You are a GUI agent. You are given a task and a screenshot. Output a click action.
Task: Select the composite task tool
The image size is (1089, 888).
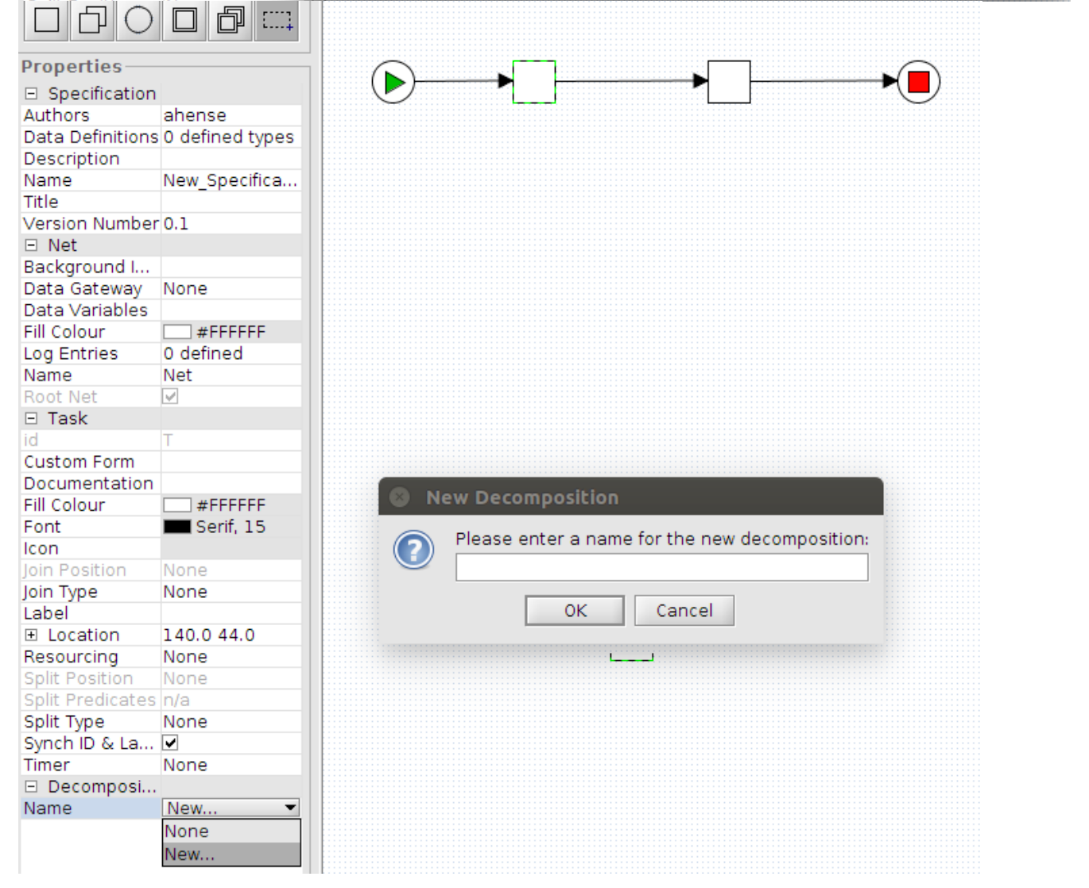click(184, 20)
